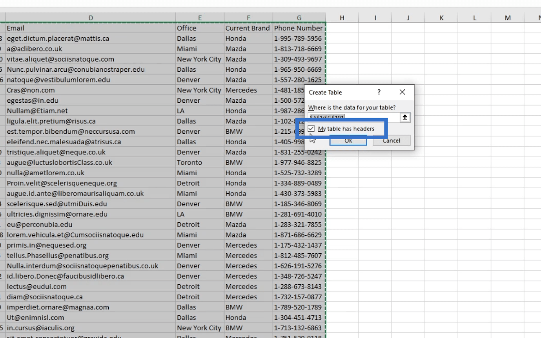Select cell ultricies.dignissim@ornare.edu
541x338 pixels.
point(91,214)
